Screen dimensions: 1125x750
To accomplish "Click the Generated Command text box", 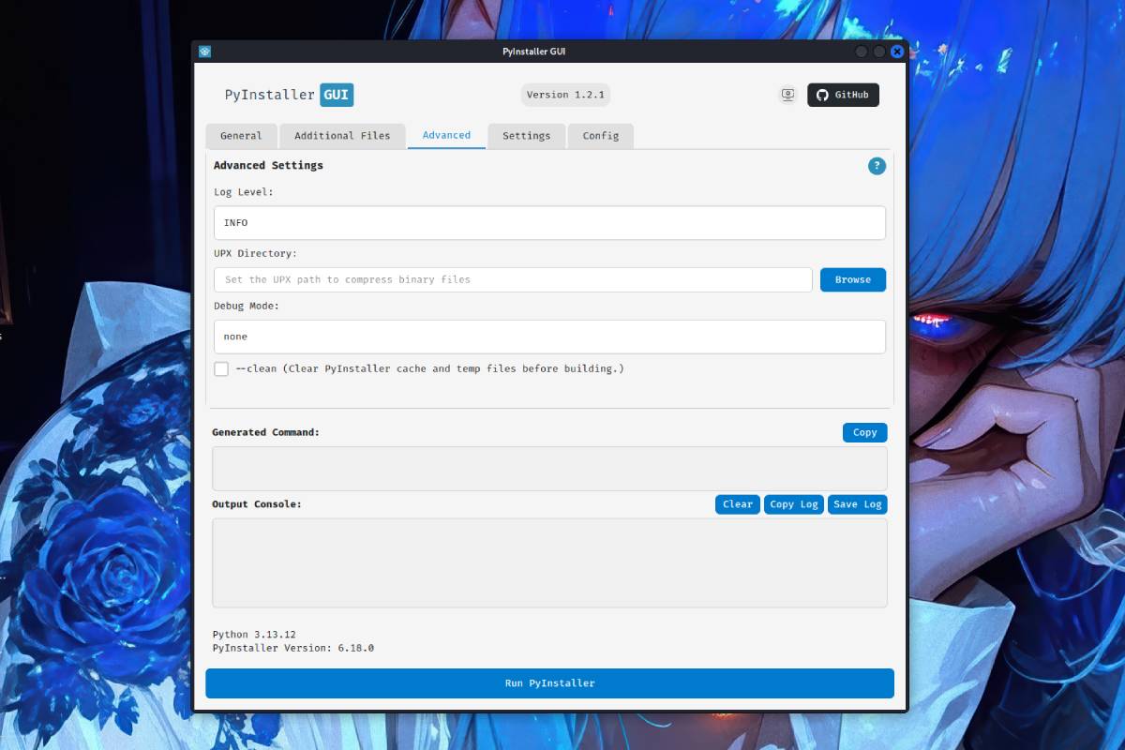I will coord(549,468).
